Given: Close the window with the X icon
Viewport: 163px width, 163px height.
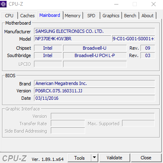Looking at the screenshot, I should coord(154,4).
